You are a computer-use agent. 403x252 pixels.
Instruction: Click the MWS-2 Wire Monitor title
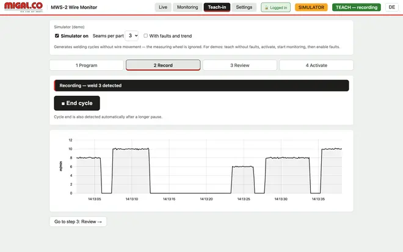74,7
